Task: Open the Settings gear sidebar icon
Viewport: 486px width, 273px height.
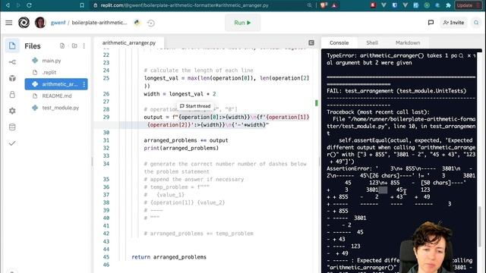Action: [x=12, y=111]
